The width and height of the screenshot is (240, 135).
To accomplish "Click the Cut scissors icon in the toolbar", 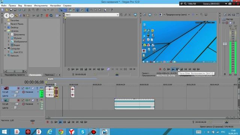I will tap(29, 10).
